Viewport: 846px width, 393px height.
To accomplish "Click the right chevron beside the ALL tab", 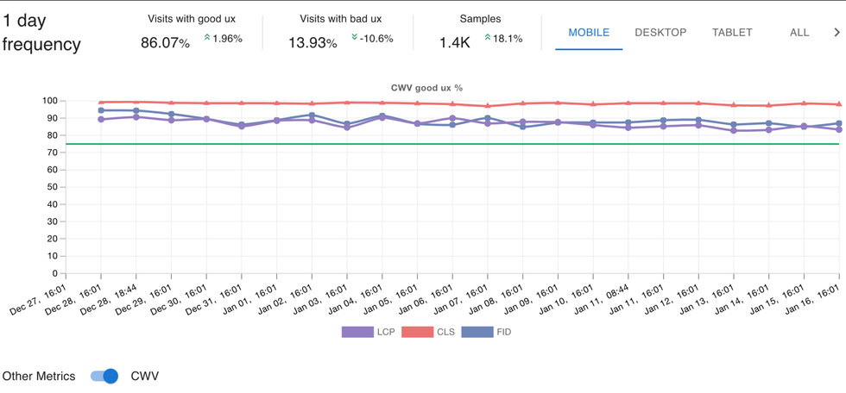I will 836,33.
